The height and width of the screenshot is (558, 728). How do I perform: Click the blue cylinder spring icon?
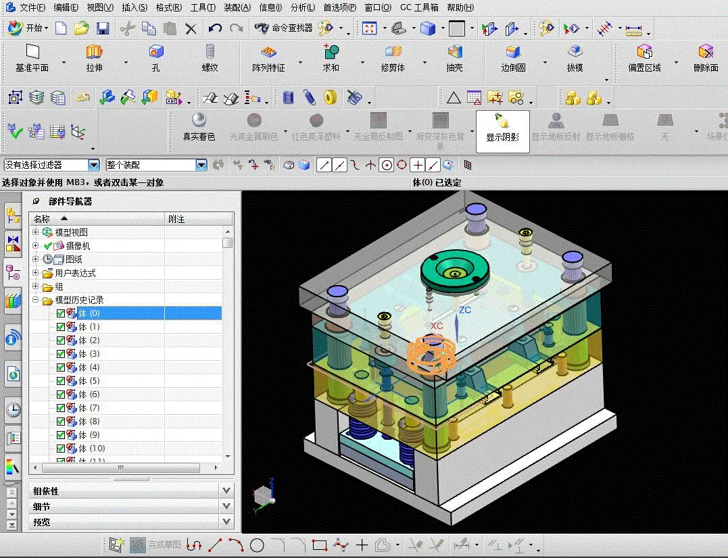(x=289, y=97)
